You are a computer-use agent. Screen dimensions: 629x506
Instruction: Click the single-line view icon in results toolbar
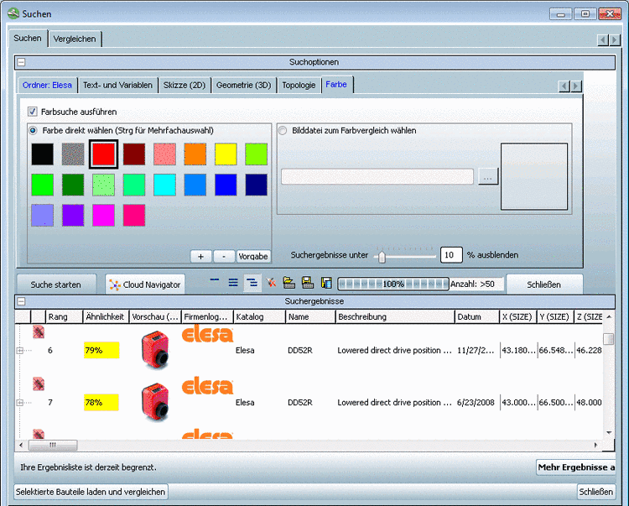click(214, 283)
